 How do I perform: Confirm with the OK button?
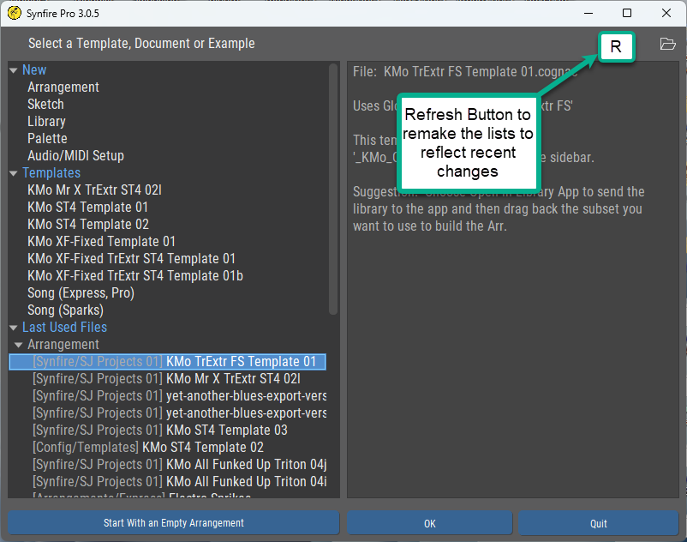[429, 523]
